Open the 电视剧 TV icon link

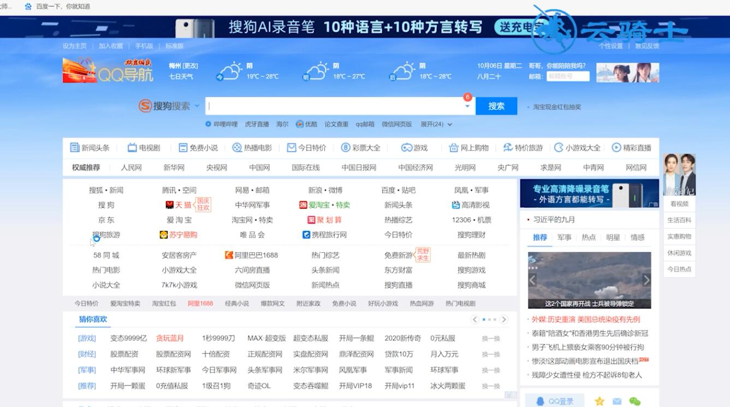(x=144, y=148)
